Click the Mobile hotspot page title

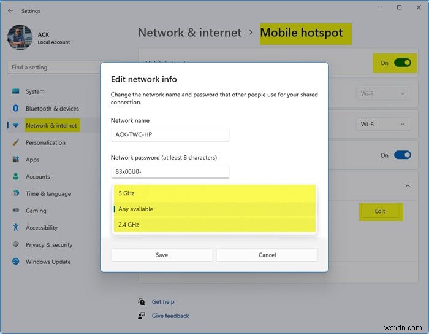pos(302,33)
